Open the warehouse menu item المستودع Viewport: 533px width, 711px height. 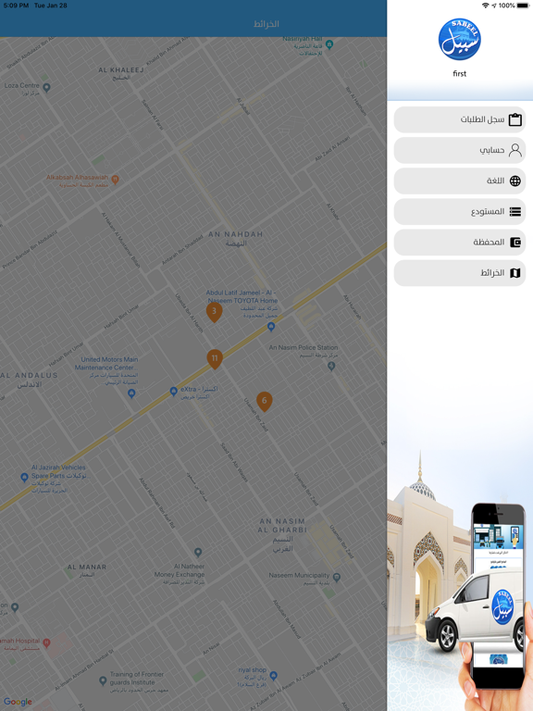(x=460, y=212)
